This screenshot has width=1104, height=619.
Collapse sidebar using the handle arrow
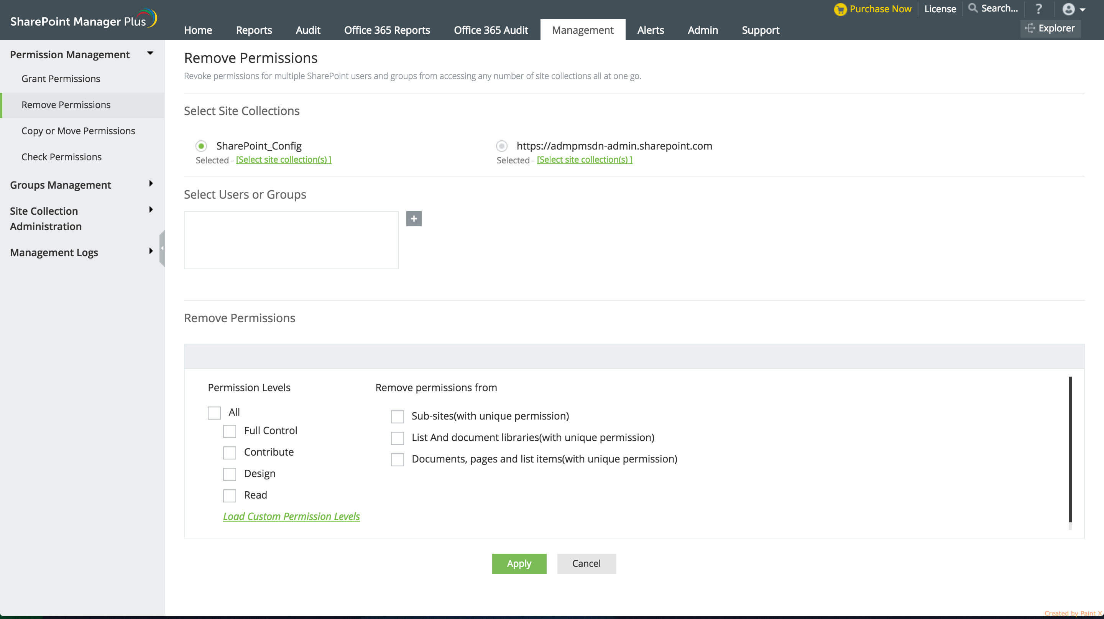click(x=162, y=248)
